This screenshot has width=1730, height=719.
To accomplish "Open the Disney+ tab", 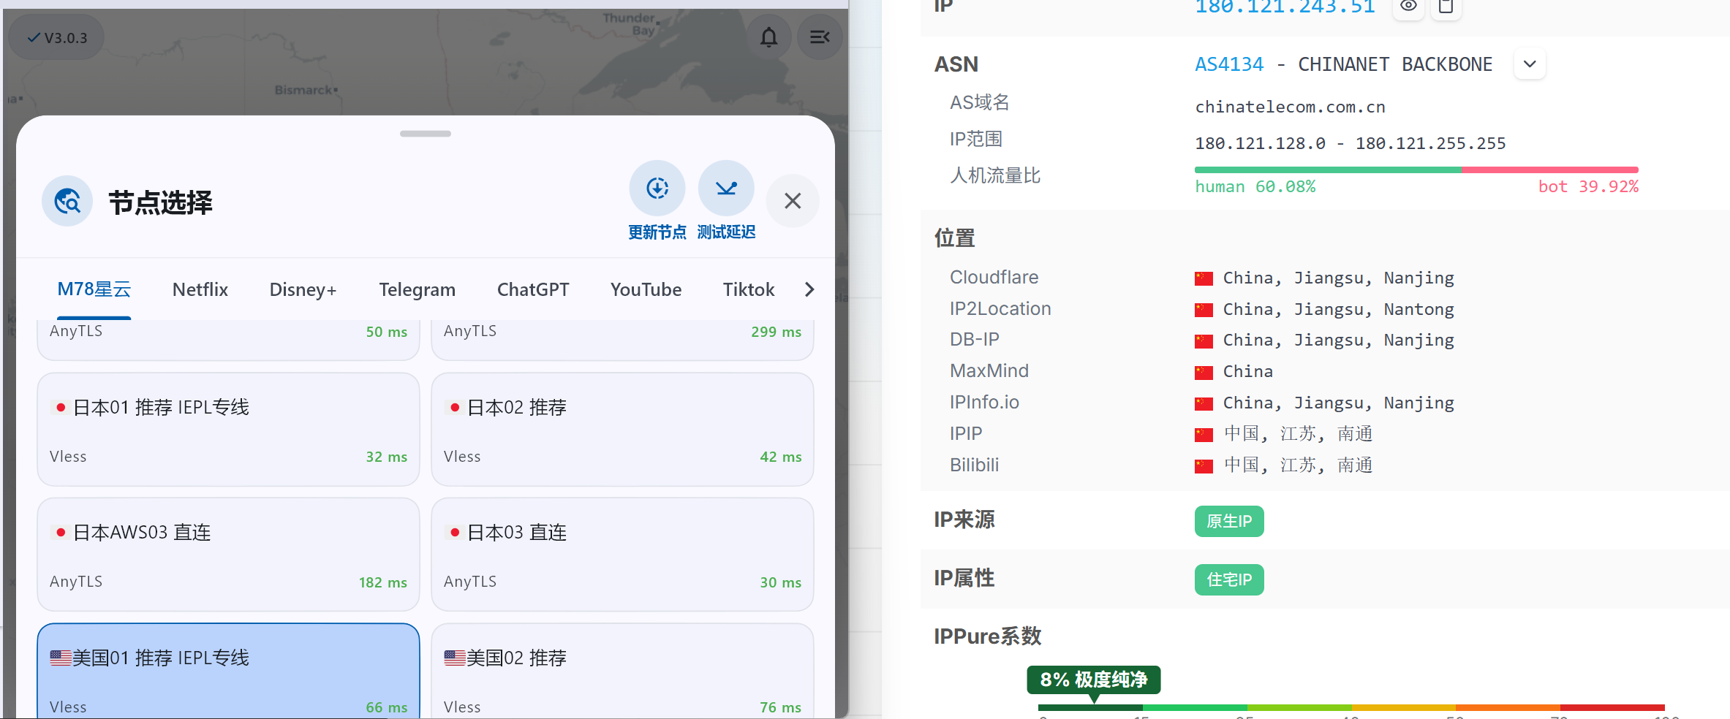I will point(303,289).
